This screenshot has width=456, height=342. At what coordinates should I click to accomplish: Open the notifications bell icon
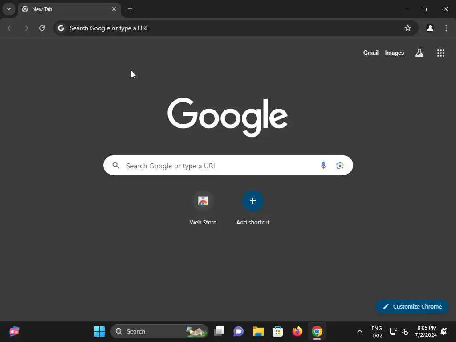pos(444,331)
